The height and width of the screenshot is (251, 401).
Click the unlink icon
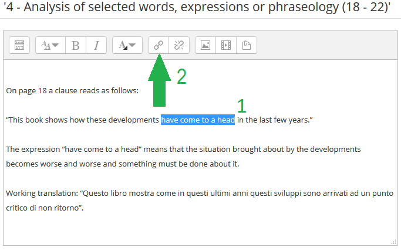[179, 45]
